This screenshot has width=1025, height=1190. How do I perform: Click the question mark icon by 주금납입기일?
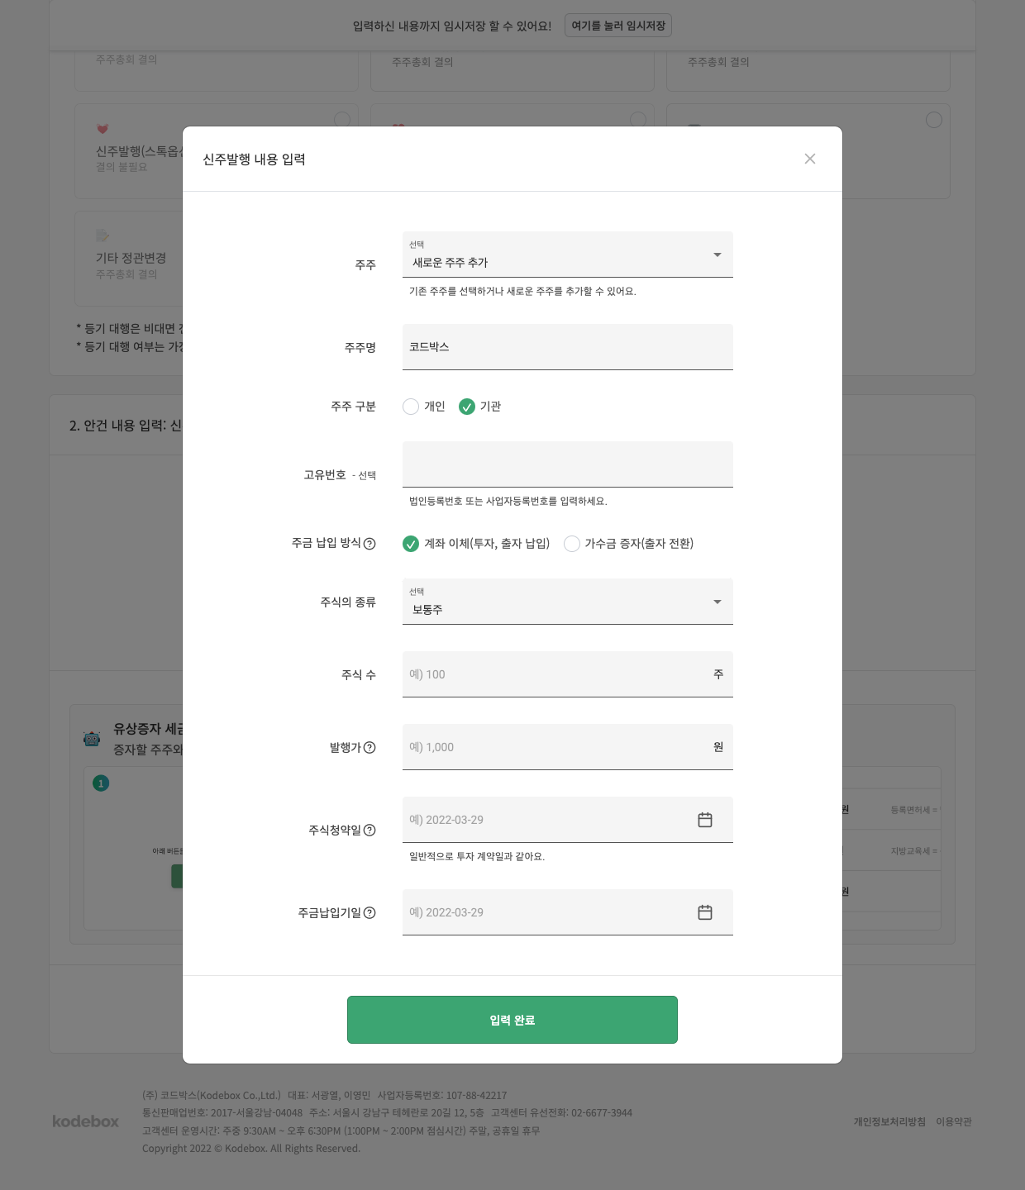[370, 913]
